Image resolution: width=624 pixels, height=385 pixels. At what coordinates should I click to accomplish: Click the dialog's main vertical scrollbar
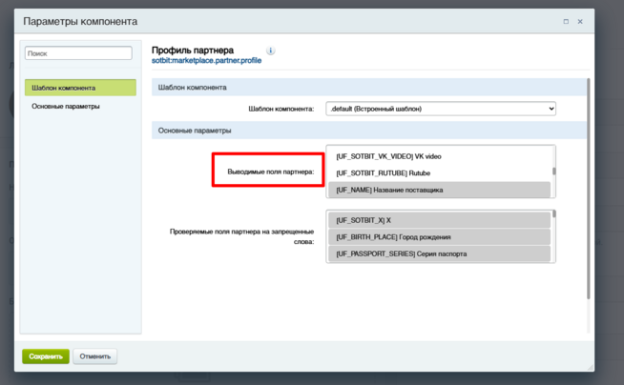[x=588, y=191]
